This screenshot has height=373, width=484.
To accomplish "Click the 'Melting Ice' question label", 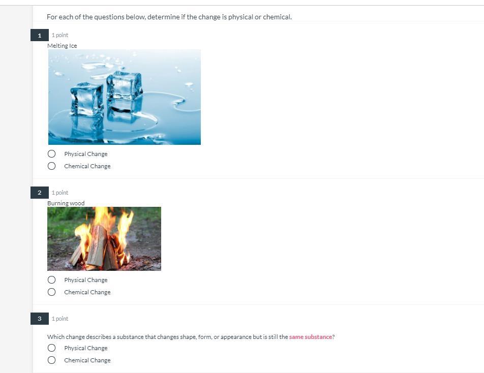I will (x=62, y=46).
